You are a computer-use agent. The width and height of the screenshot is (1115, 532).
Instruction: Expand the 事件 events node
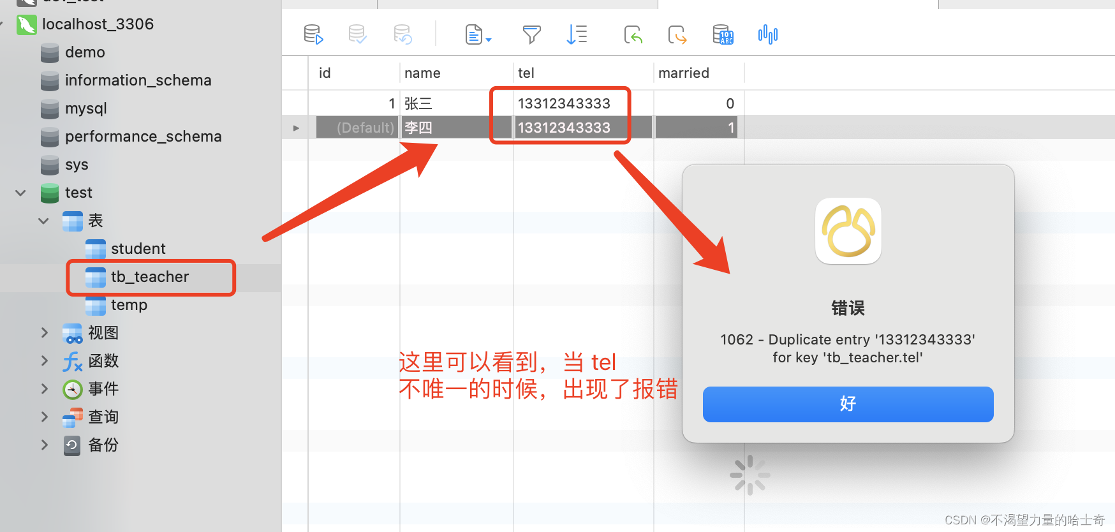(x=44, y=389)
